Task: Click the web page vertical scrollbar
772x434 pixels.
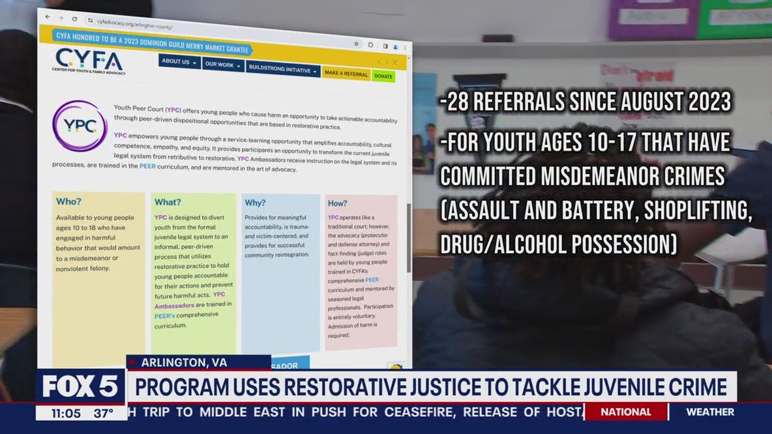Action: [x=409, y=237]
